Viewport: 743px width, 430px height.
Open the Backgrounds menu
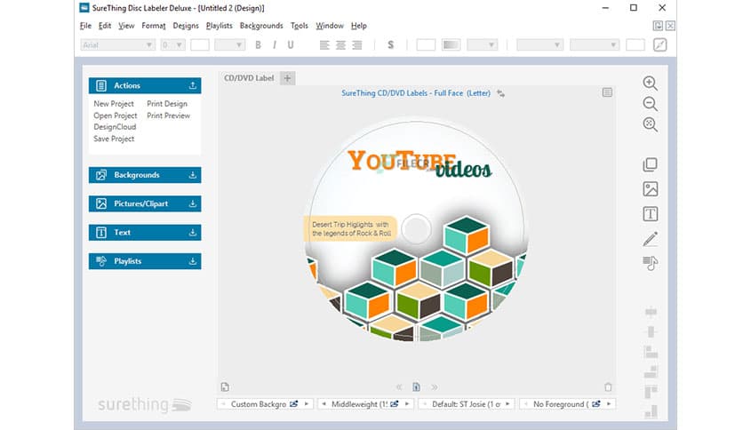[261, 26]
